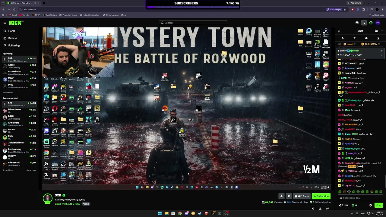
Task: Open the Ednatthews recommended channel
Action: (x=19, y=111)
